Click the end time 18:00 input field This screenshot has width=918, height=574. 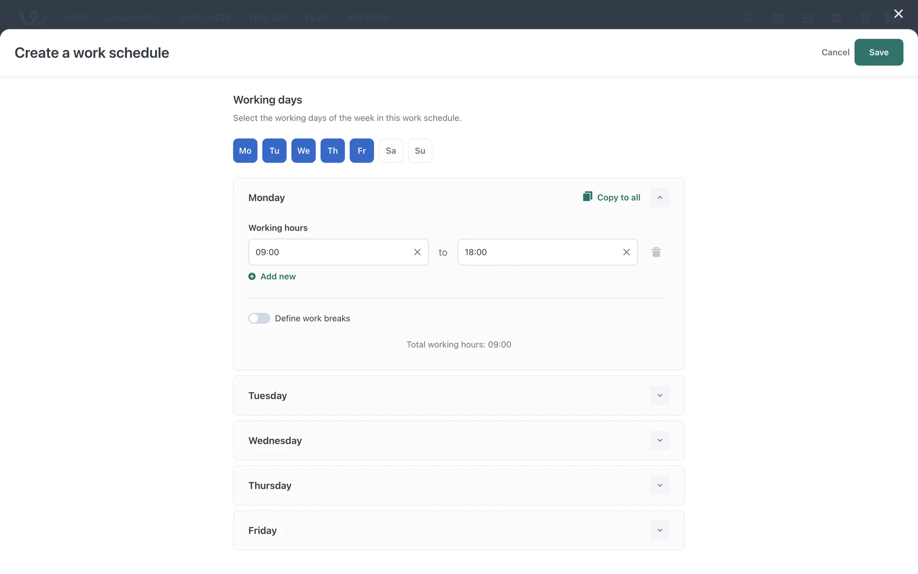pyautogui.click(x=538, y=252)
